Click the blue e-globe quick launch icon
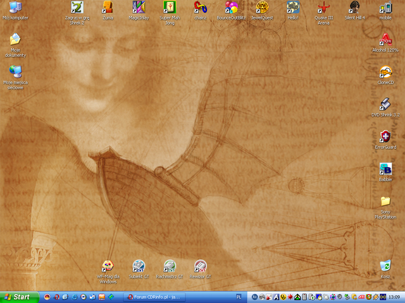Screen dimensions: 405x303 click(x=65, y=297)
